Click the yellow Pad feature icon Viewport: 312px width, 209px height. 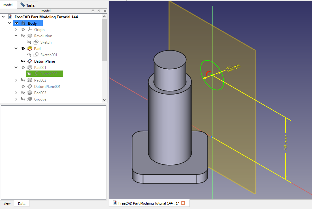pos(30,49)
